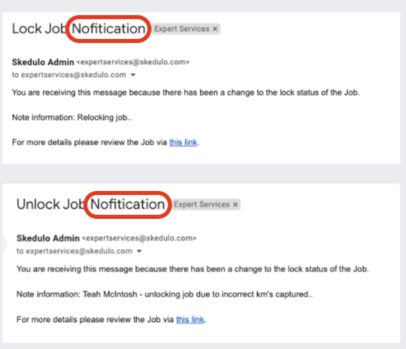Viewport: 406px width, 349px height.
Task: Click sender address in Lock Job email header
Action: pyautogui.click(x=133, y=62)
